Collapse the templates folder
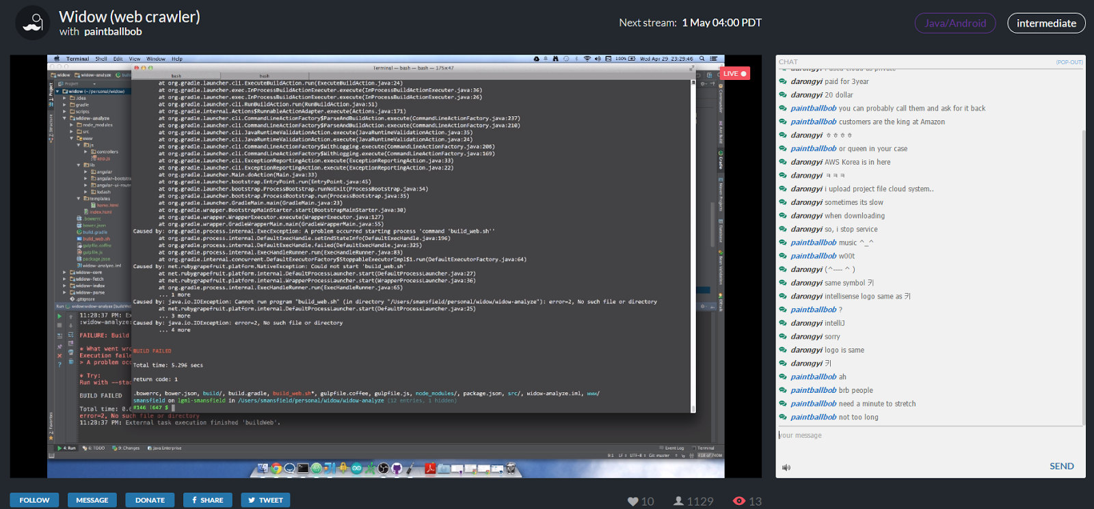The width and height of the screenshot is (1094, 509). [79, 199]
